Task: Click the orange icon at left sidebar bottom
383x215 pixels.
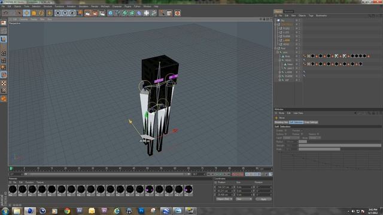Action: point(4,99)
